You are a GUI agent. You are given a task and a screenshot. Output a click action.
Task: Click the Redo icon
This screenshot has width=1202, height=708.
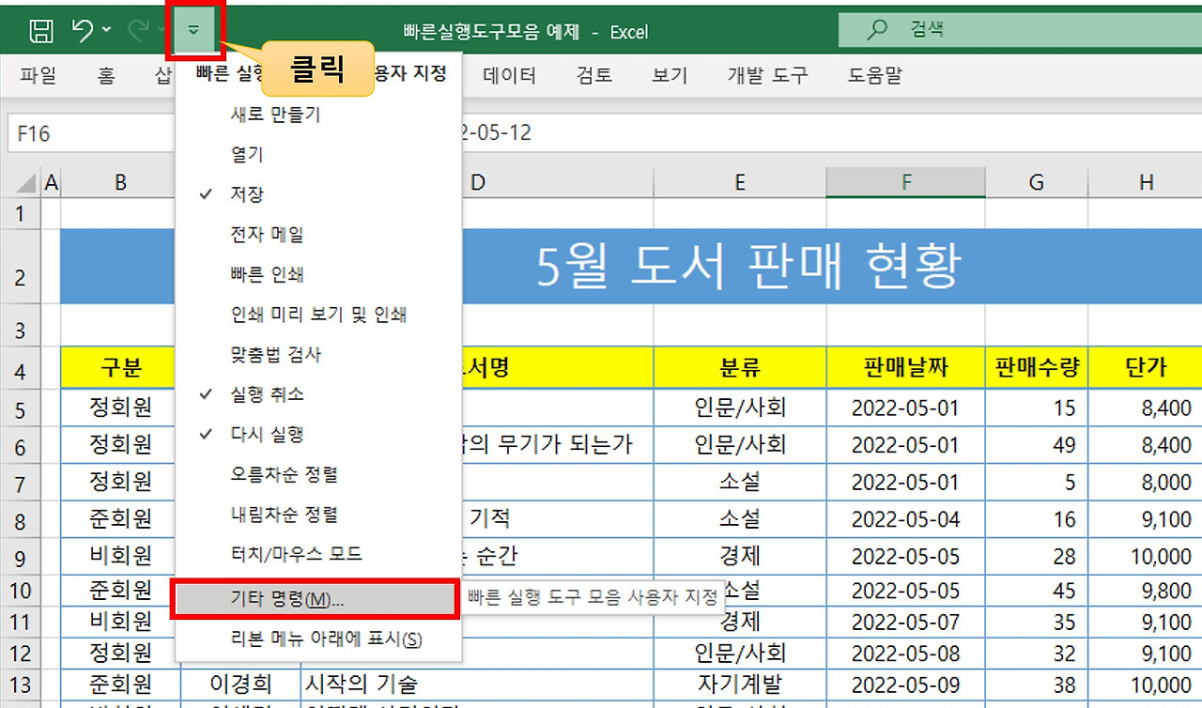click(137, 29)
